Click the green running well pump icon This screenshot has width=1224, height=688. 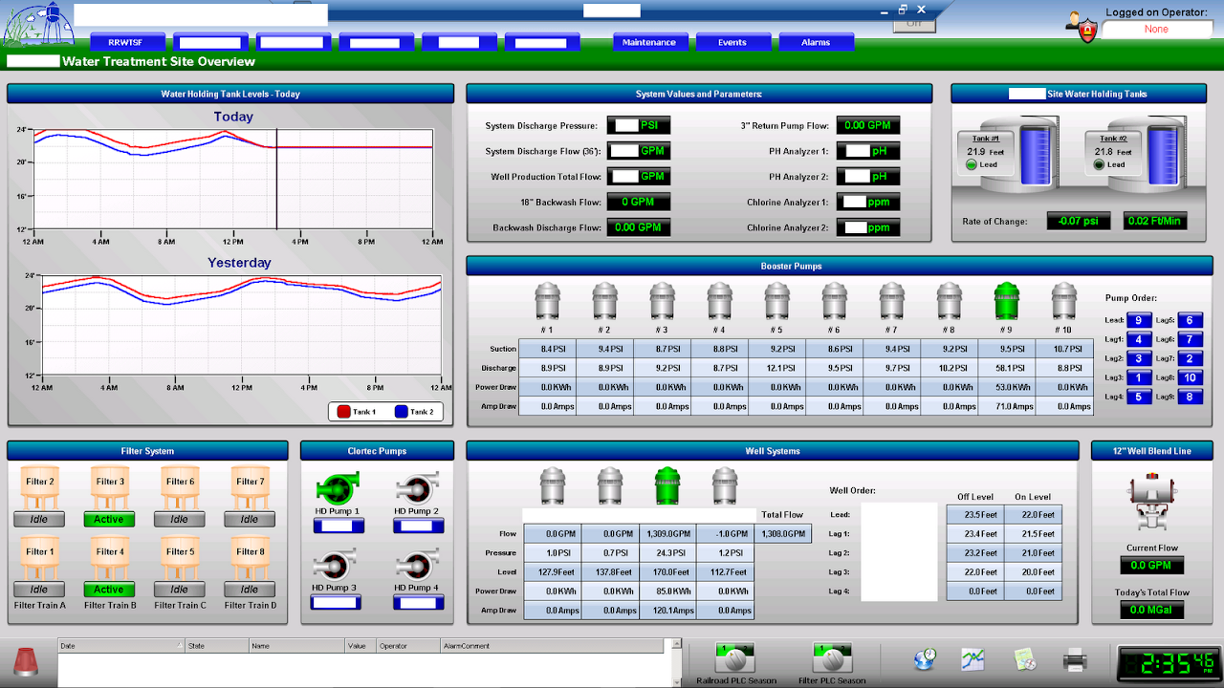click(x=667, y=485)
